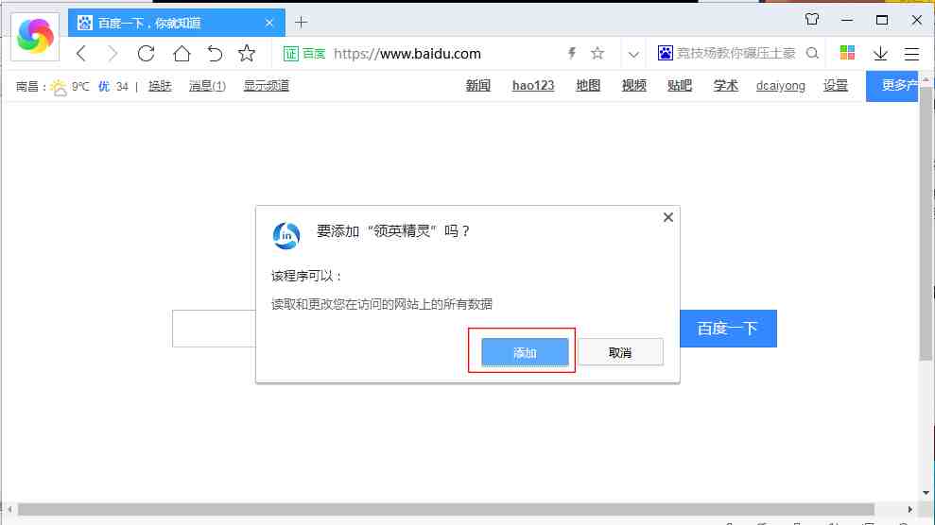935x525 pixels.
Task: Click the horizontal scrollbar thumb
Action: tap(446, 510)
